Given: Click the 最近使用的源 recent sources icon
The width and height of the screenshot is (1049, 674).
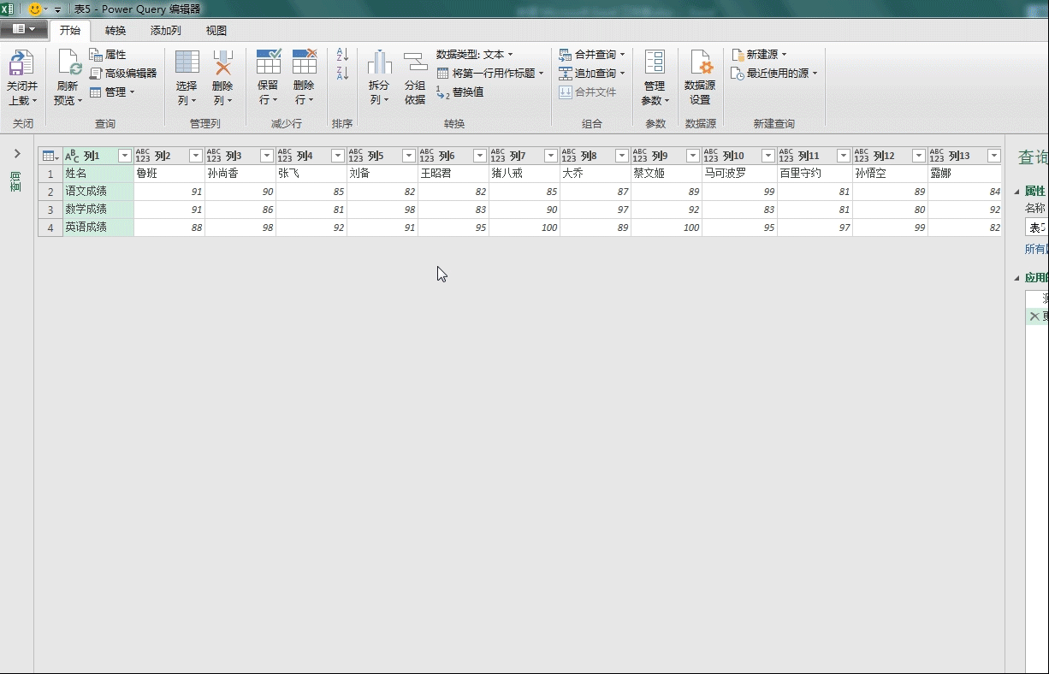Looking at the screenshot, I should [x=738, y=74].
